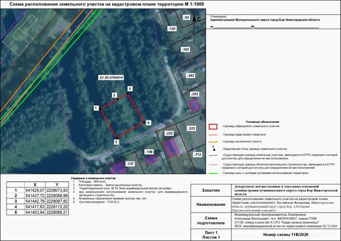Click the 'Заказчик' cell
Screen dimensions: 341x241
[211, 190]
